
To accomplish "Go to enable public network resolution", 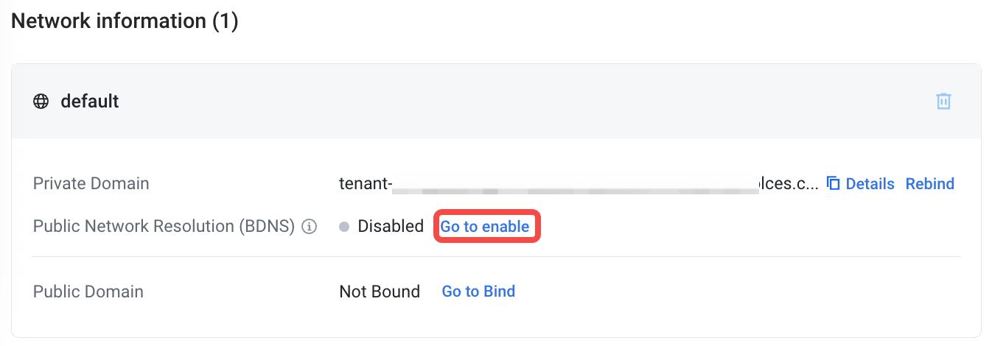I will (x=485, y=227).
